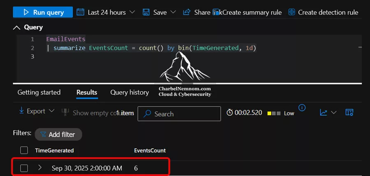Click the chart view icon
This screenshot has height=176, width=370.
tap(323, 112)
